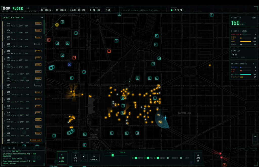Click the map zoom out minus

255,142
